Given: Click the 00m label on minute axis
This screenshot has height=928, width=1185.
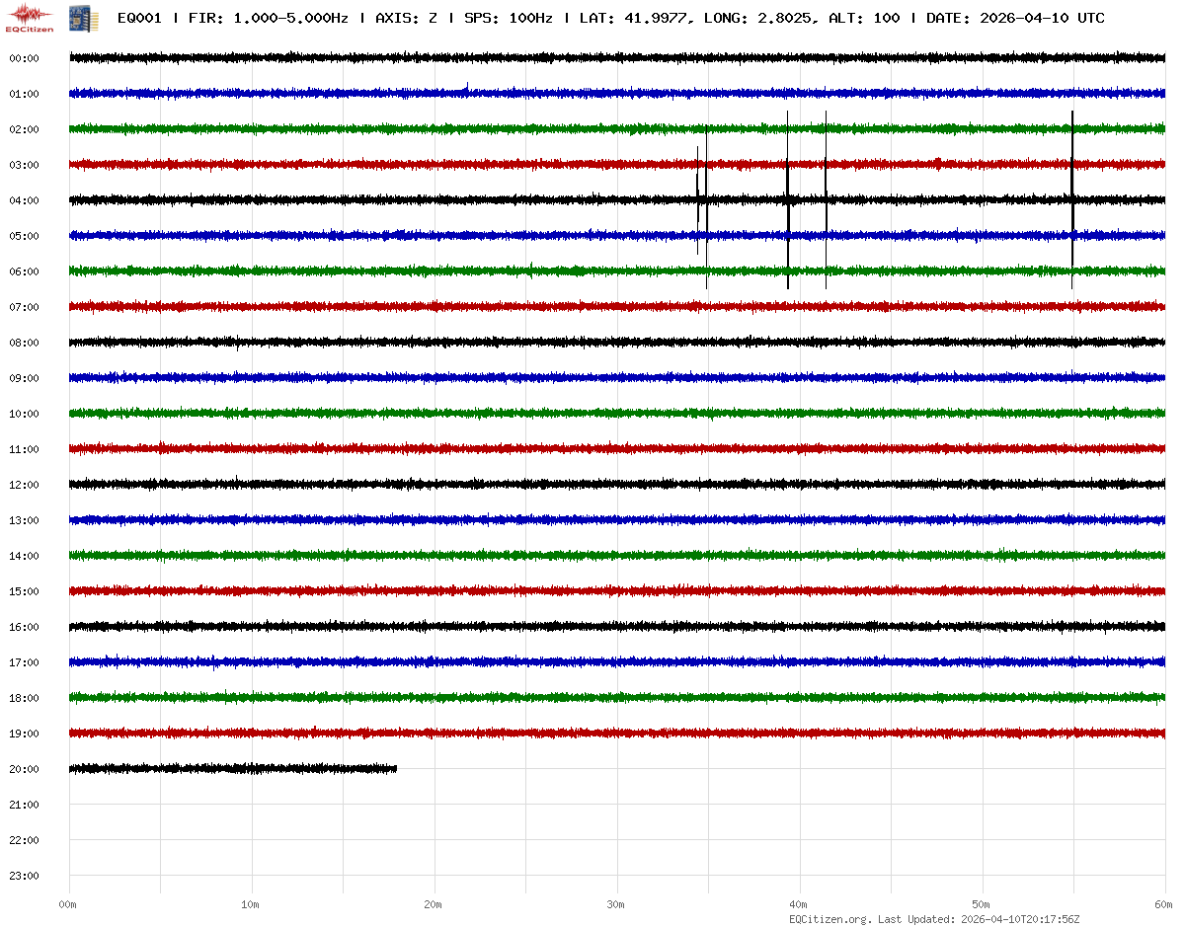Looking at the screenshot, I should pyautogui.click(x=68, y=904).
